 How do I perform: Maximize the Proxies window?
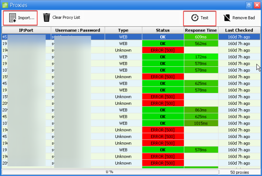coord(249,5)
